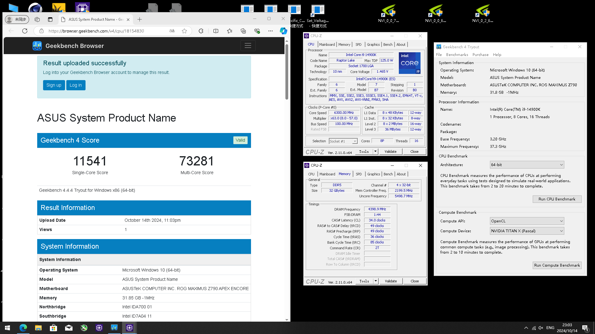Open Set_Voltage desktop shortcut
The image size is (595, 334).
coord(318,15)
